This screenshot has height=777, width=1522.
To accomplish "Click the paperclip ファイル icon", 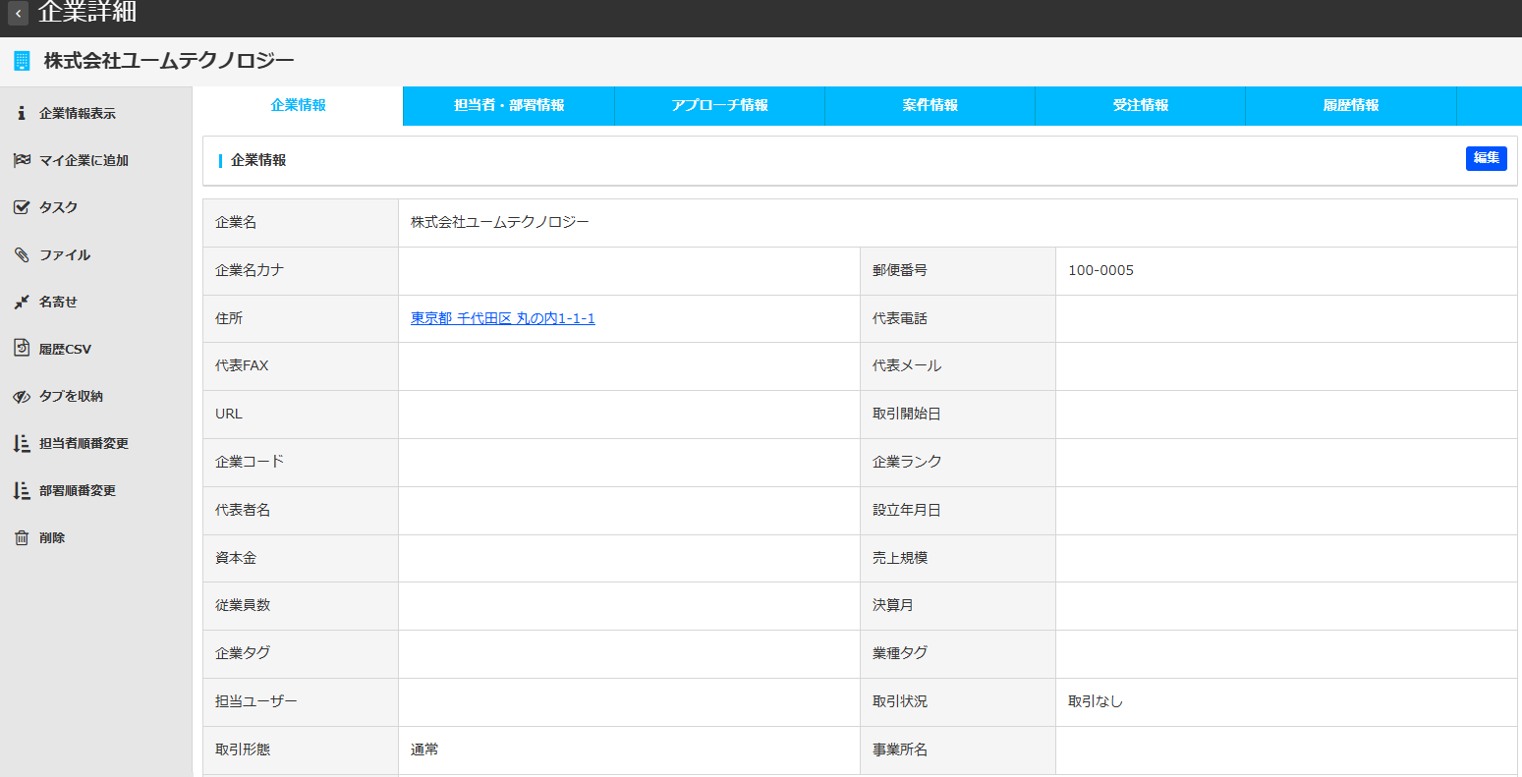I will 22,254.
